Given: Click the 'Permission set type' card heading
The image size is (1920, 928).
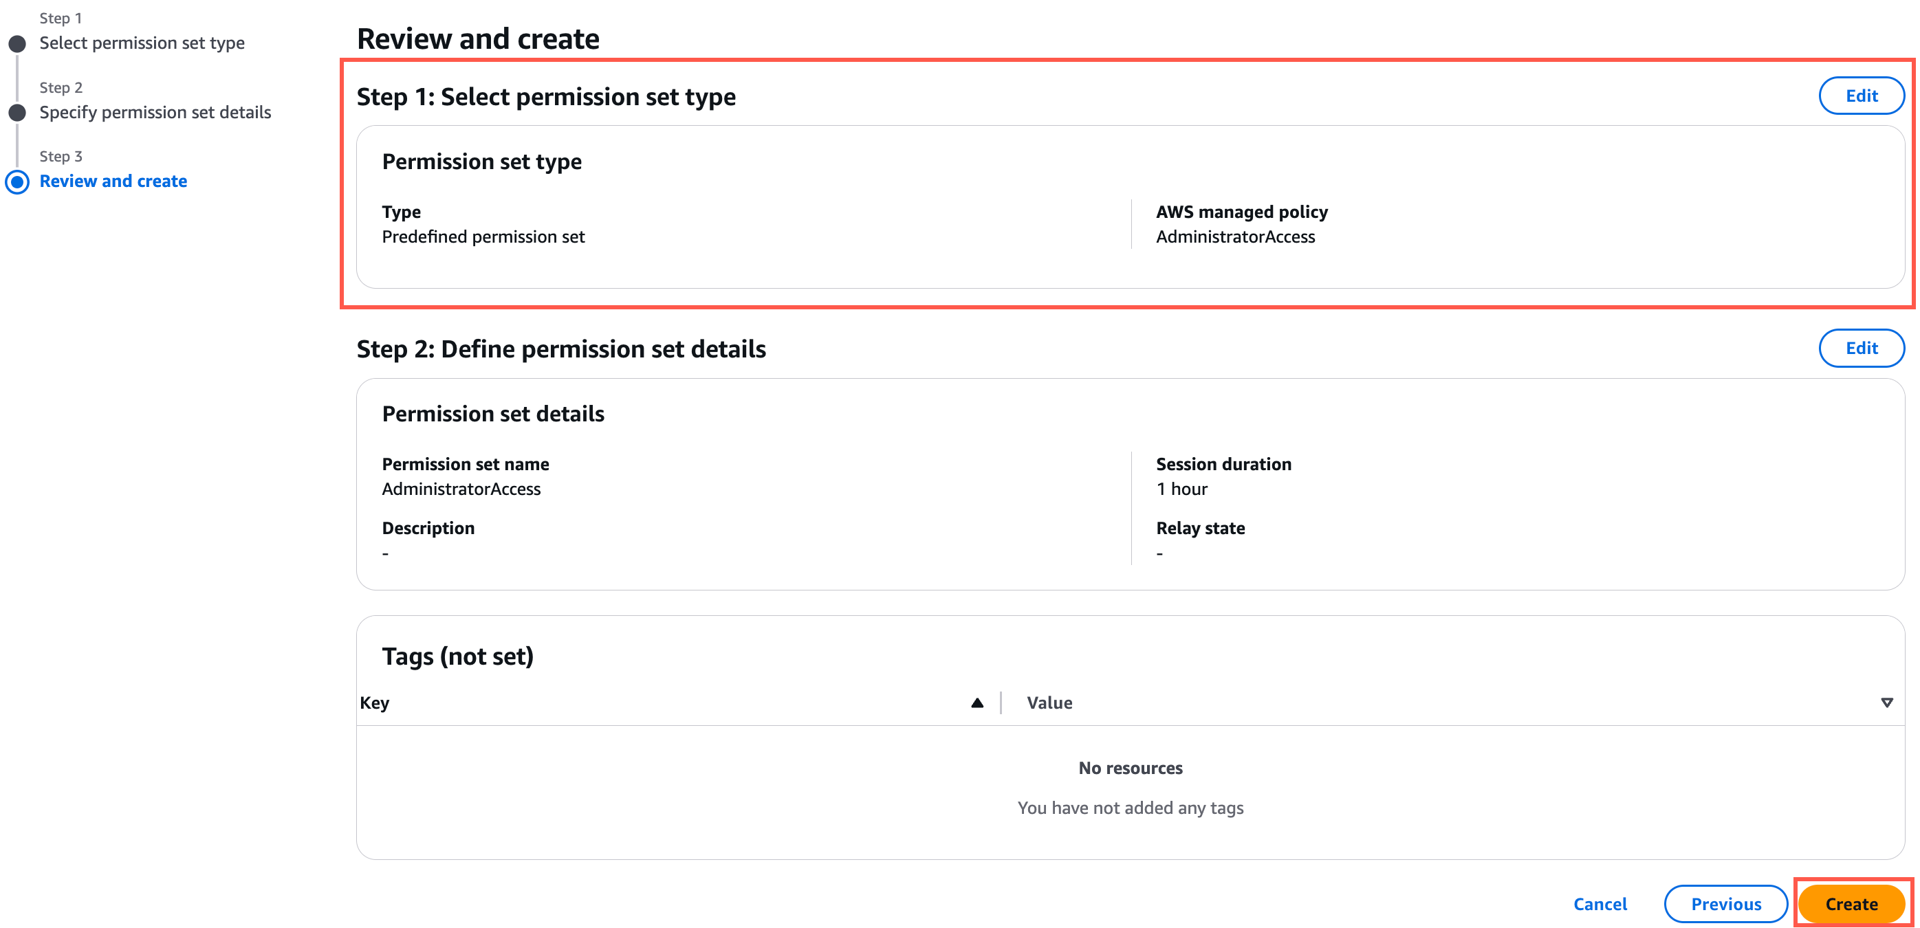Looking at the screenshot, I should point(481,161).
